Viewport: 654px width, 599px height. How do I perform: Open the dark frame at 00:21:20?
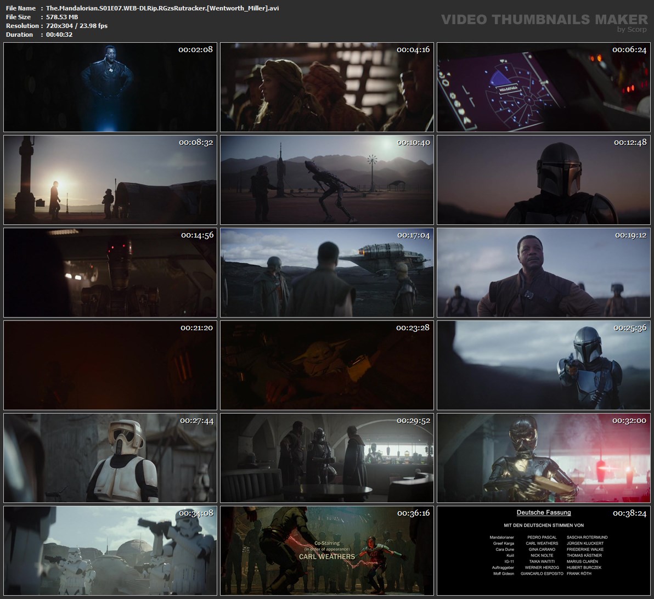click(110, 365)
